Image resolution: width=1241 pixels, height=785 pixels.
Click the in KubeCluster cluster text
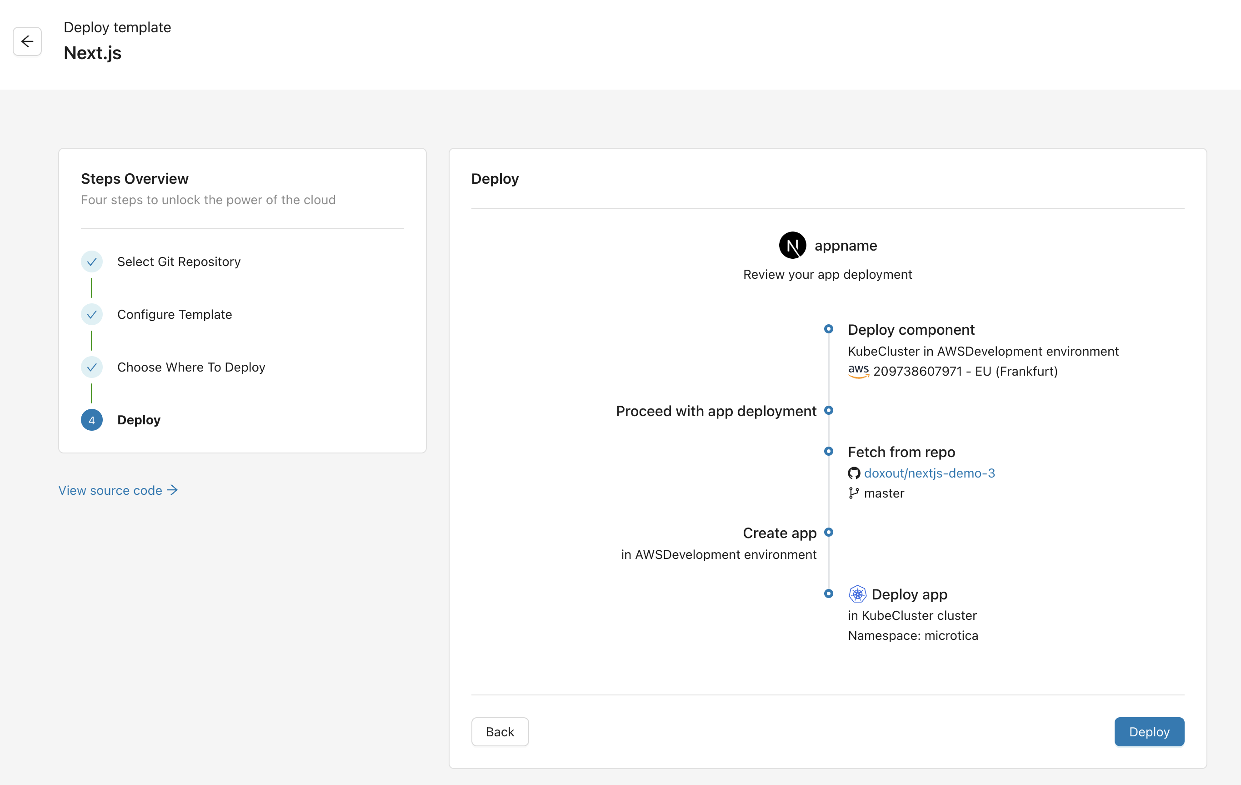pyautogui.click(x=912, y=615)
